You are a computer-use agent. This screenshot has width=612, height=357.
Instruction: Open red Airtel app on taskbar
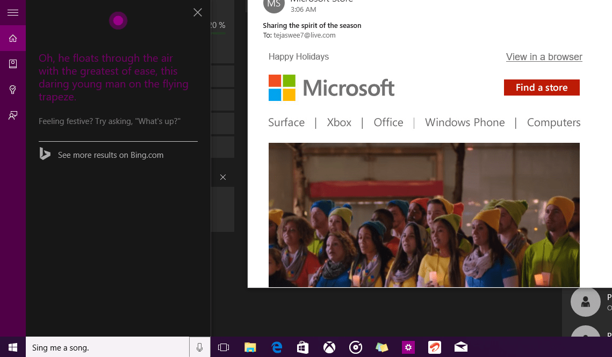(434, 347)
